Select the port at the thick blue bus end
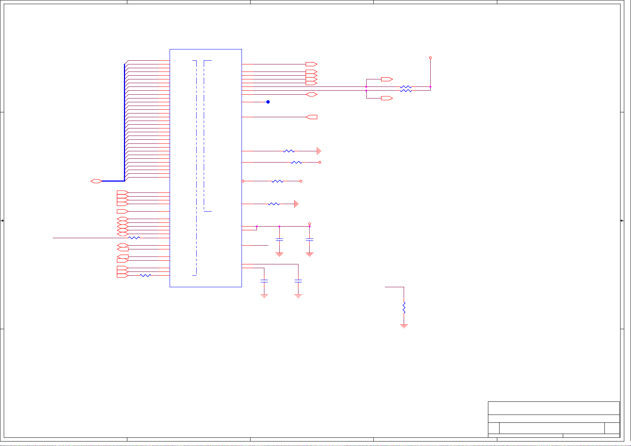 (x=96, y=181)
